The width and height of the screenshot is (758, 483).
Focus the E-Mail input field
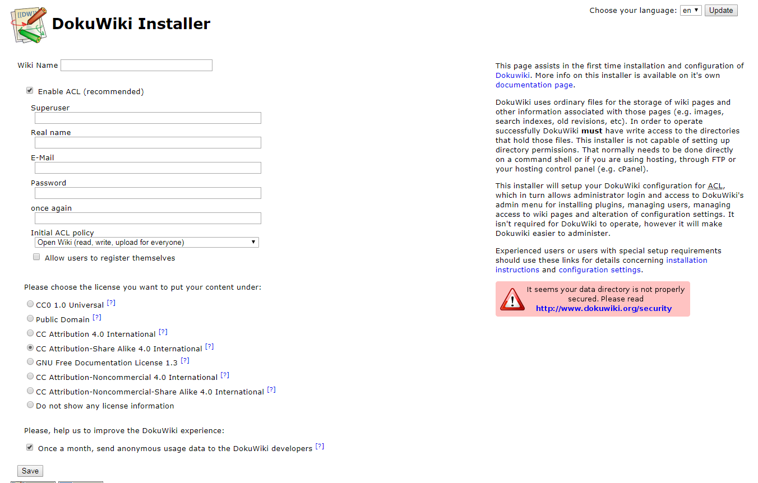(x=148, y=168)
